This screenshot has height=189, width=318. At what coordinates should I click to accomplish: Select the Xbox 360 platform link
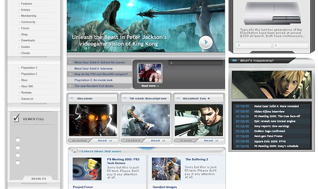27,86
